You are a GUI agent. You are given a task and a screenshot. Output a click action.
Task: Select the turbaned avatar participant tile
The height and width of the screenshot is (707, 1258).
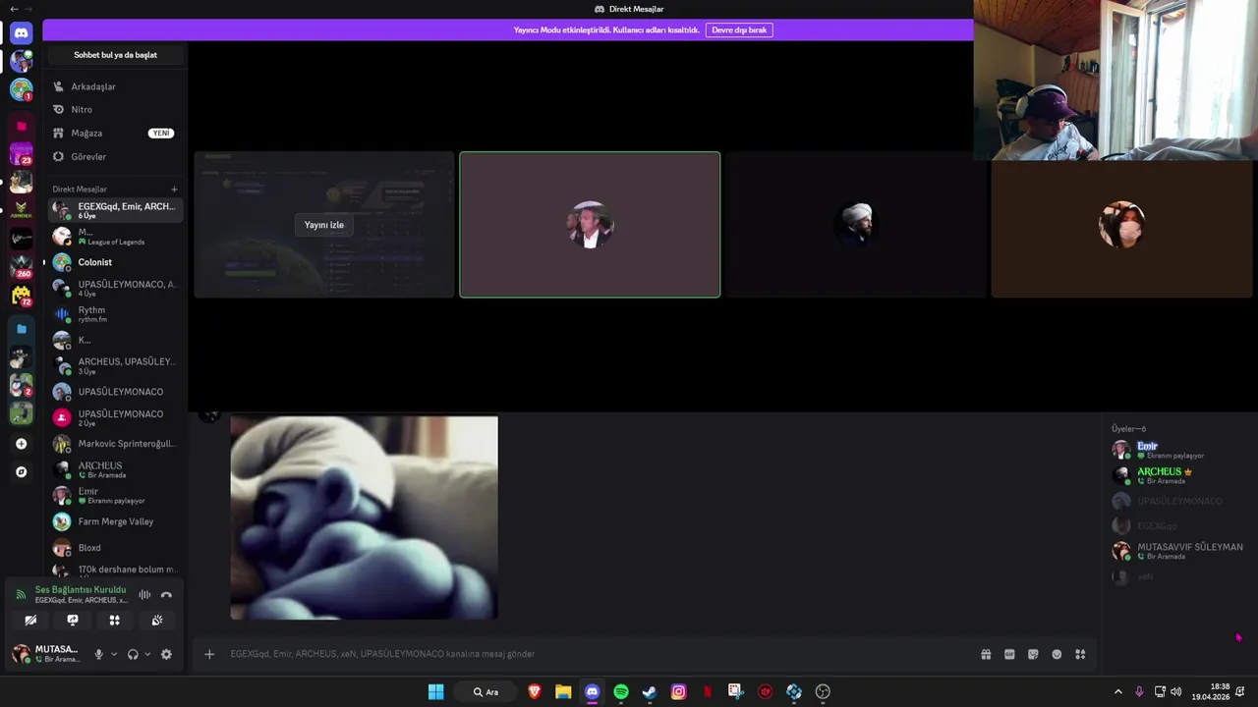pos(856,225)
